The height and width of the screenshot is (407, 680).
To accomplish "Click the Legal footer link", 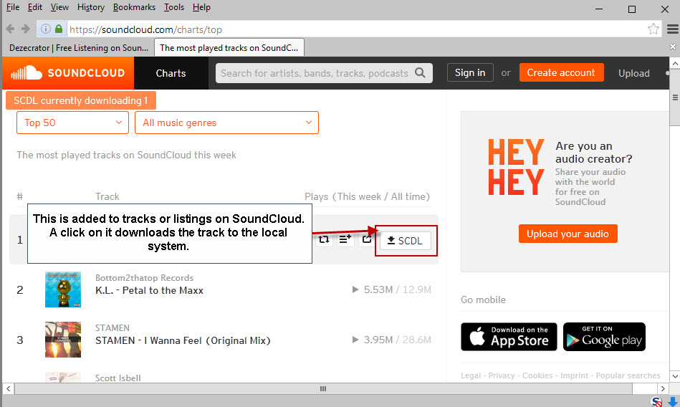I will [471, 375].
